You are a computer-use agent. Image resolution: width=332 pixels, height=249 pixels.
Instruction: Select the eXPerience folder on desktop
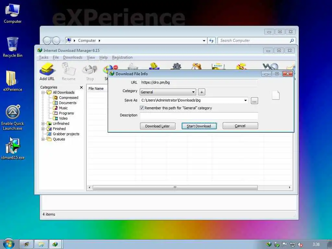(13, 81)
